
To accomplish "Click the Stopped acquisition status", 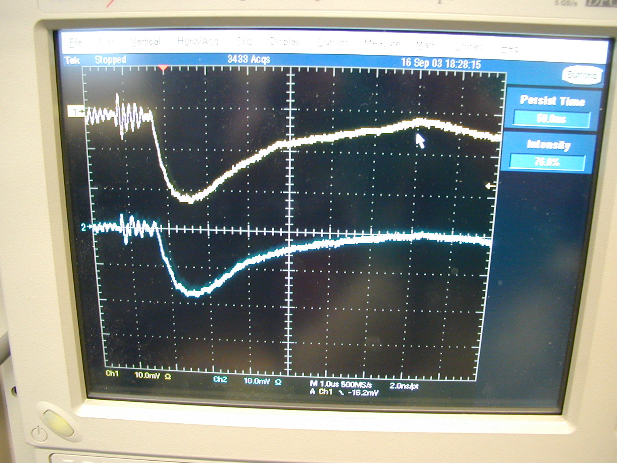I will pyautogui.click(x=111, y=60).
